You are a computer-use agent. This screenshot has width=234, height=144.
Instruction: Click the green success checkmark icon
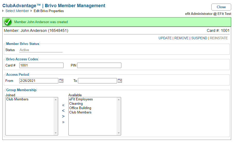(8, 22)
